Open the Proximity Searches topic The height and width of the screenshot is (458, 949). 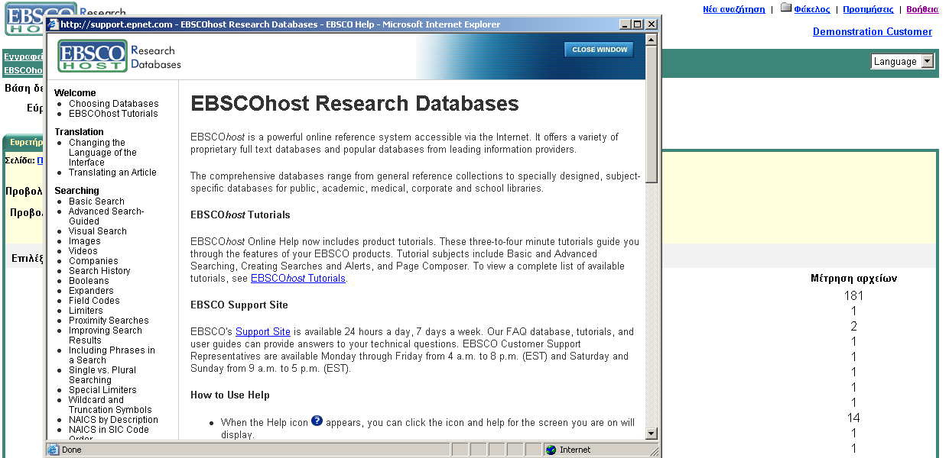pyautogui.click(x=109, y=321)
